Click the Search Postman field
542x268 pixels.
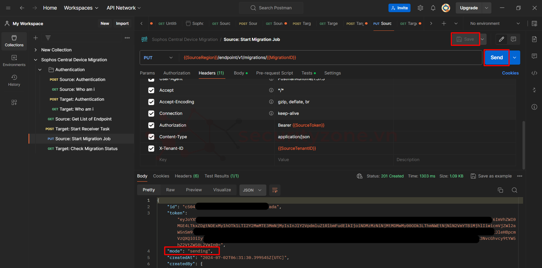pyautogui.click(x=271, y=8)
